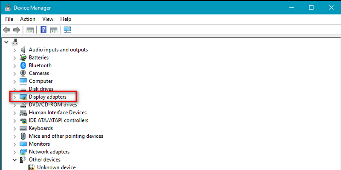
Task: Expand DVD/CD-ROM drives category
Action: tap(14, 105)
